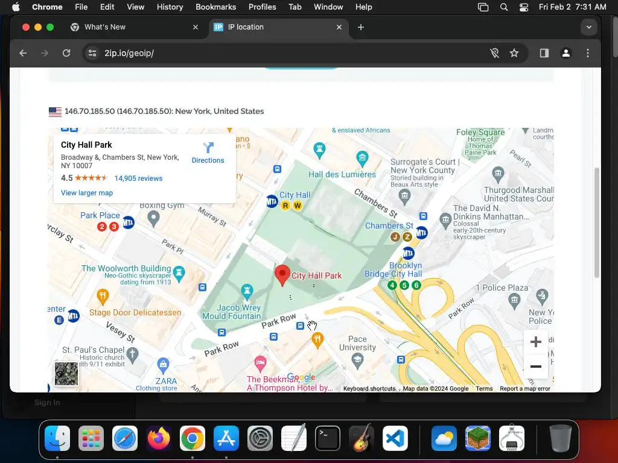The width and height of the screenshot is (618, 463).
Task: Click the Beekman hotel marker icon
Action: coord(260,364)
